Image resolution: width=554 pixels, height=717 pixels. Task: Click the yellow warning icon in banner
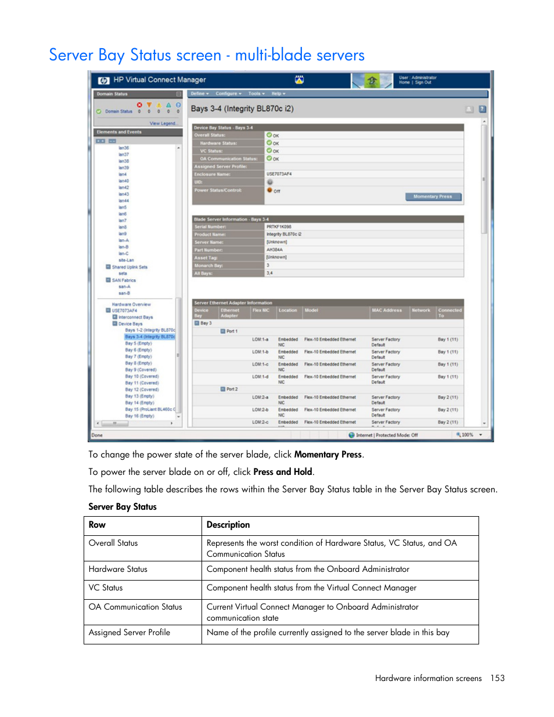pos(299,80)
